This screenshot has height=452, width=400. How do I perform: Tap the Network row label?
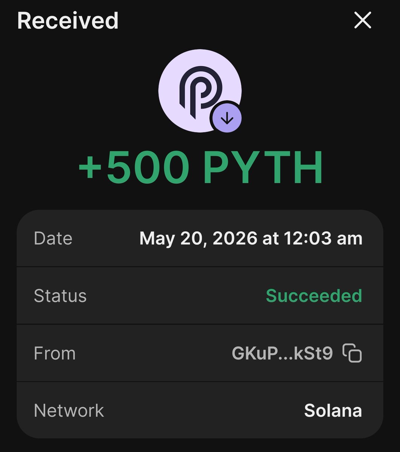coord(69,411)
